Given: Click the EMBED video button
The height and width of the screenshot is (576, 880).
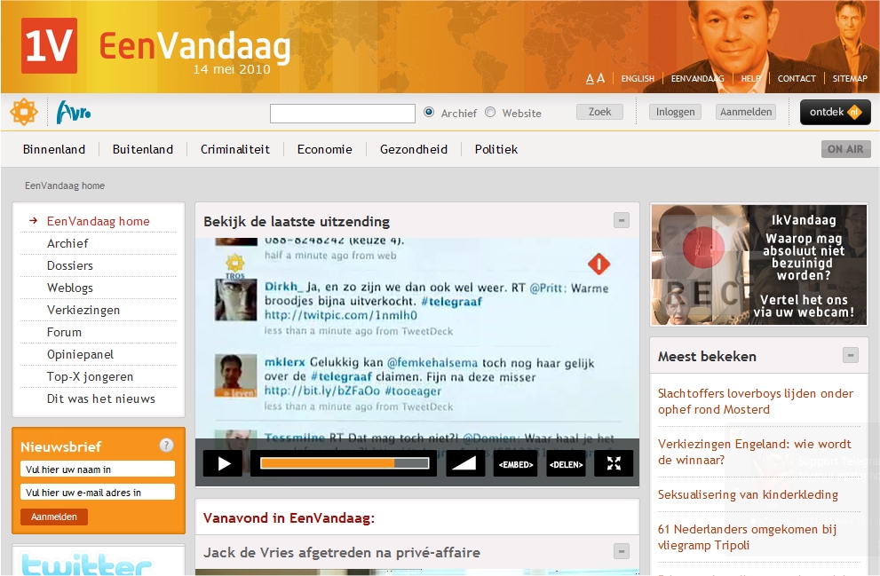Looking at the screenshot, I should [515, 464].
